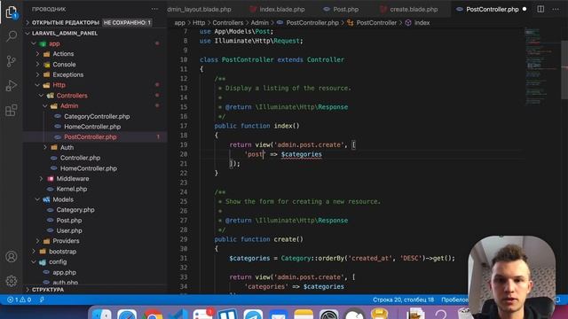
Task: Open Post.php model in tree
Action: tap(69, 221)
